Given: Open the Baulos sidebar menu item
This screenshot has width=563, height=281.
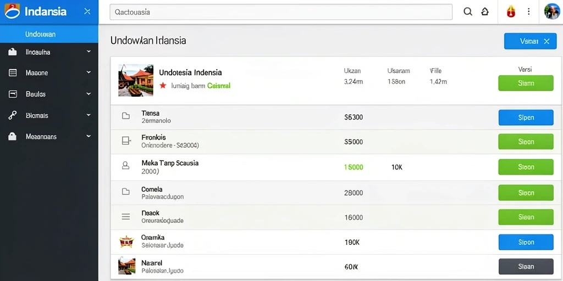Looking at the screenshot, I should pyautogui.click(x=49, y=94).
